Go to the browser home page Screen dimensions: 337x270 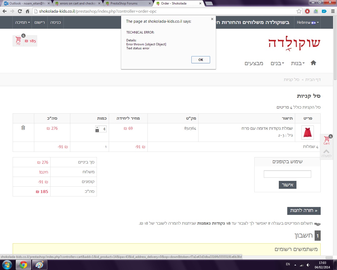click(x=27, y=11)
